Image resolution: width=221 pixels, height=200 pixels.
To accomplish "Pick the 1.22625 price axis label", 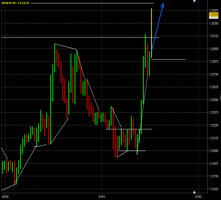I will tap(214, 87).
